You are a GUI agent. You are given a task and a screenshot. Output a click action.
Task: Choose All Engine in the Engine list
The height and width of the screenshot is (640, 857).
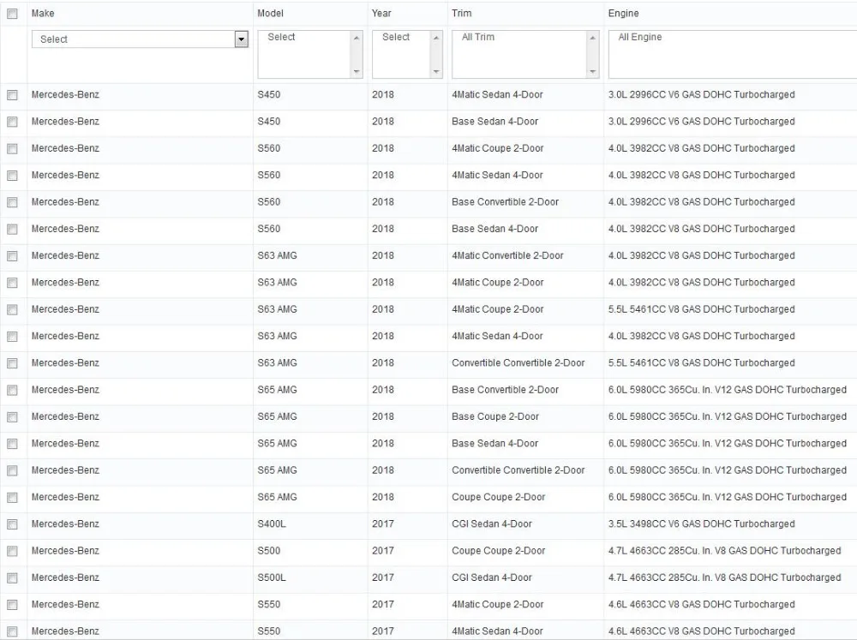click(x=640, y=37)
